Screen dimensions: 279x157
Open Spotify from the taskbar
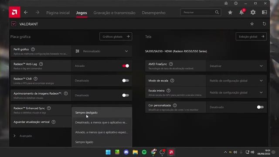point(144,152)
